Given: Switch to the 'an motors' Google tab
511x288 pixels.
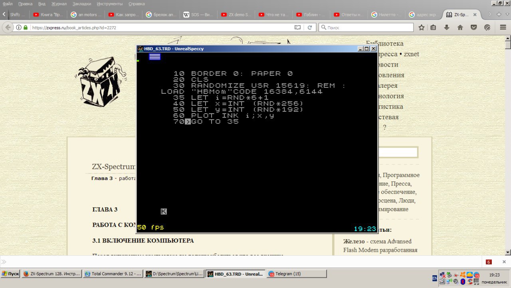Looking at the screenshot, I should 86,15.
